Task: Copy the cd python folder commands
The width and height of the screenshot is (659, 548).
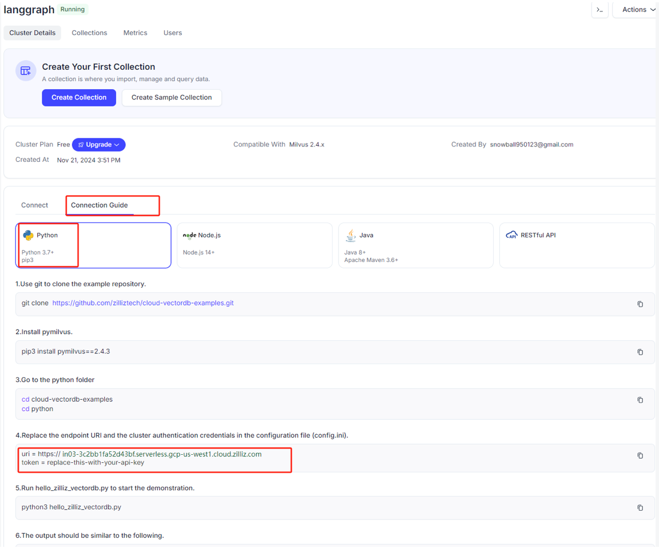Action: pyautogui.click(x=640, y=400)
